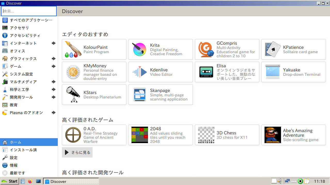Image resolution: width=330 pixels, height=185 pixels.
Task: Click the GCompris orange G icon
Action: click(206, 49)
